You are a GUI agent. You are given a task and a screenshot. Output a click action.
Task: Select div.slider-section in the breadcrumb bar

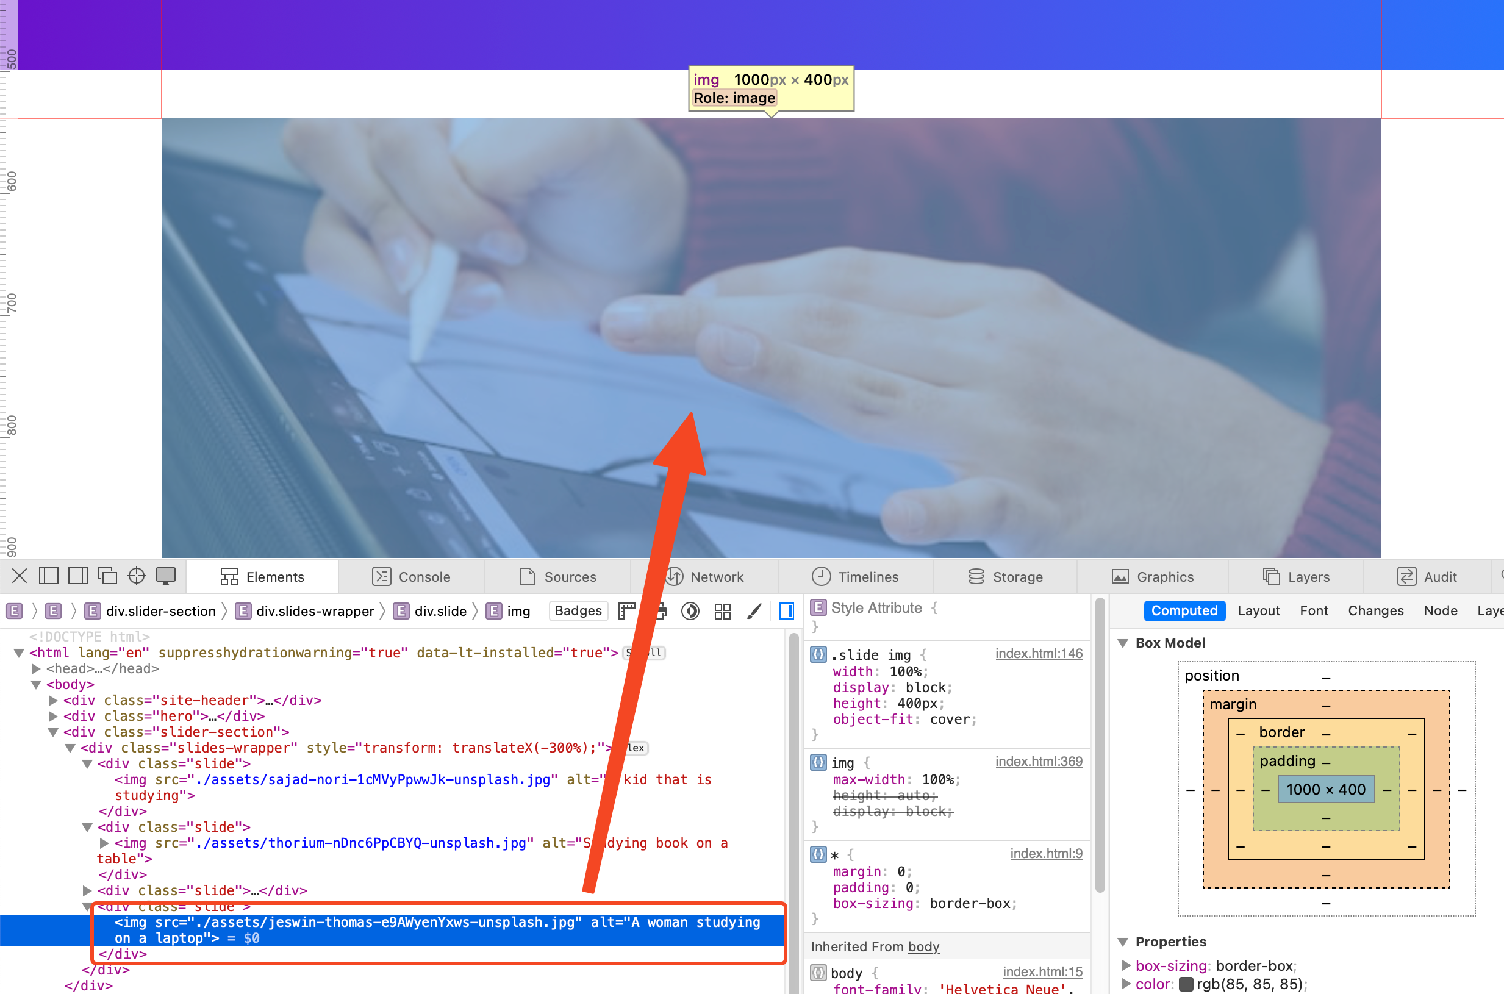coord(160,610)
